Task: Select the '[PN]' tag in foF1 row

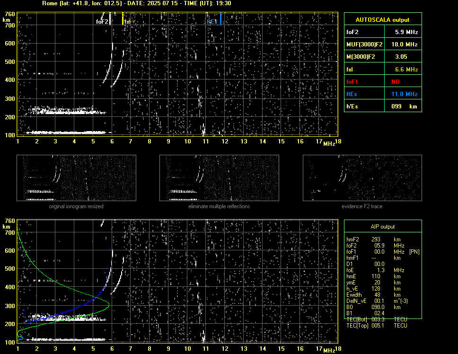Action: click(414, 252)
